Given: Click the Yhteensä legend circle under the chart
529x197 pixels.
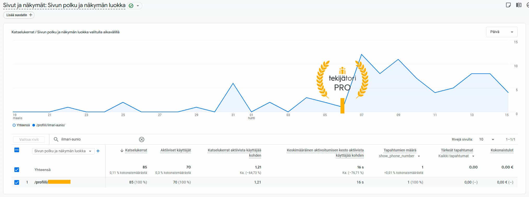Looking at the screenshot, I should coord(14,125).
